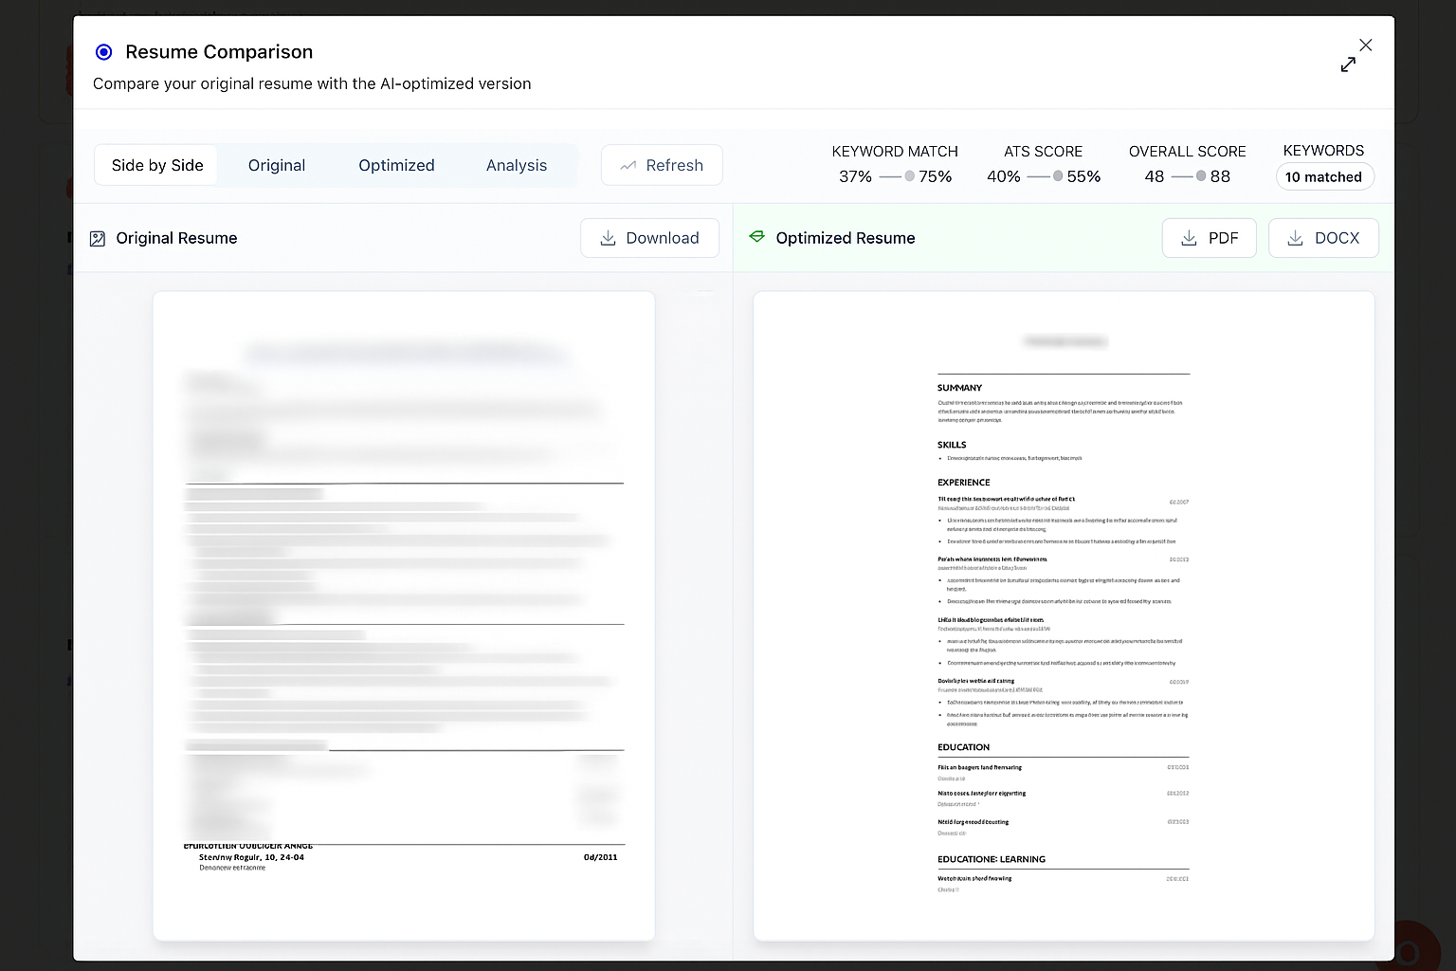This screenshot has height=971, width=1456.
Task: Refresh the comparison scores
Action: click(x=662, y=165)
